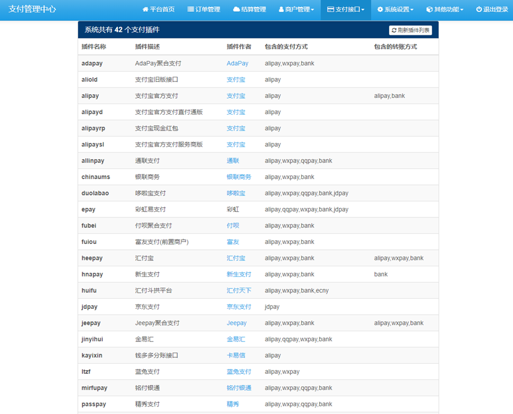The width and height of the screenshot is (513, 414).
Task: Visit the 金易汇 author link in jinyihui row
Action: click(236, 339)
